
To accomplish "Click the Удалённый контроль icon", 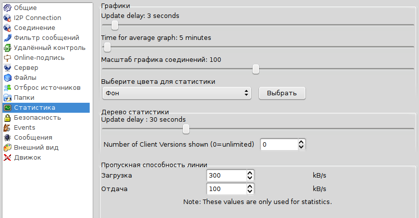I will (7, 47).
